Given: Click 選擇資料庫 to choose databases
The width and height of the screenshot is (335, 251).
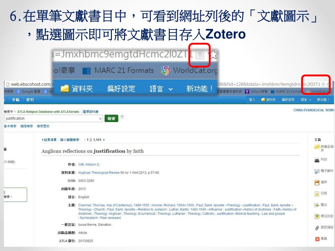Looking at the screenshot, I should click(91, 112).
